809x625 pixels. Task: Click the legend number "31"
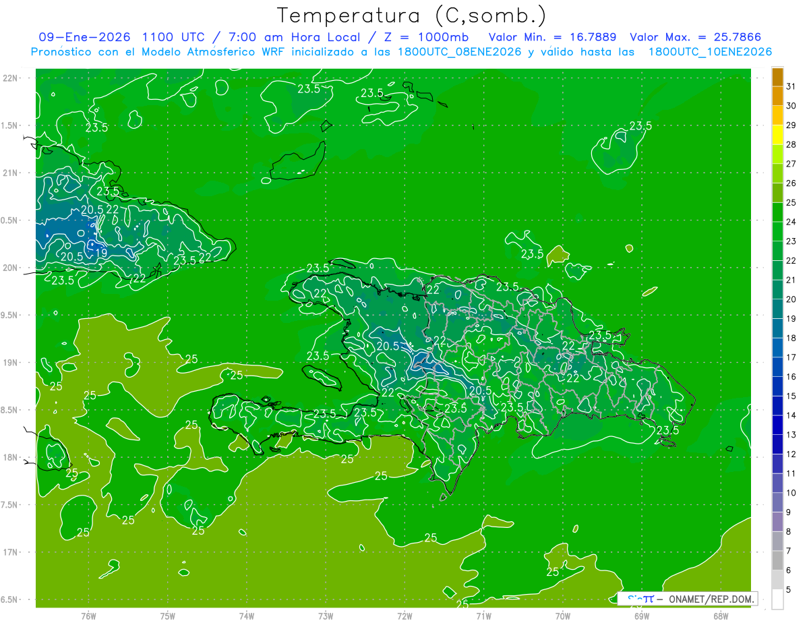(791, 86)
